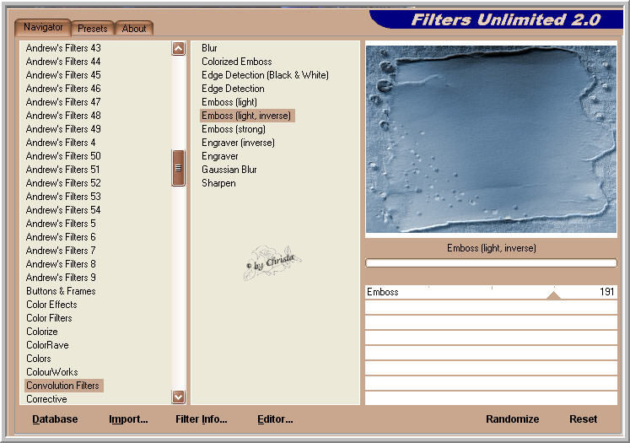Click the scroll down arrow in category list
This screenshot has width=630, height=443.
[x=179, y=397]
